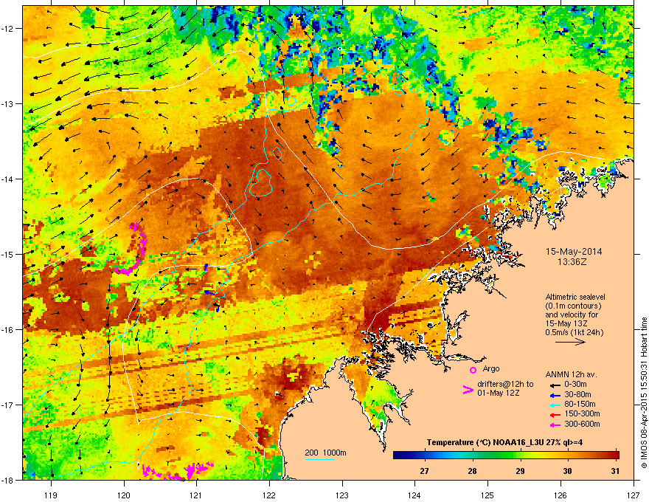Click the longitude axis label 126

pos(560,495)
